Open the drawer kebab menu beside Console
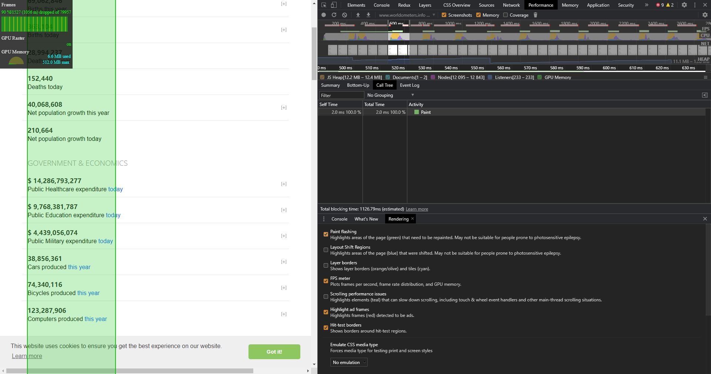The image size is (711, 374). point(324,219)
